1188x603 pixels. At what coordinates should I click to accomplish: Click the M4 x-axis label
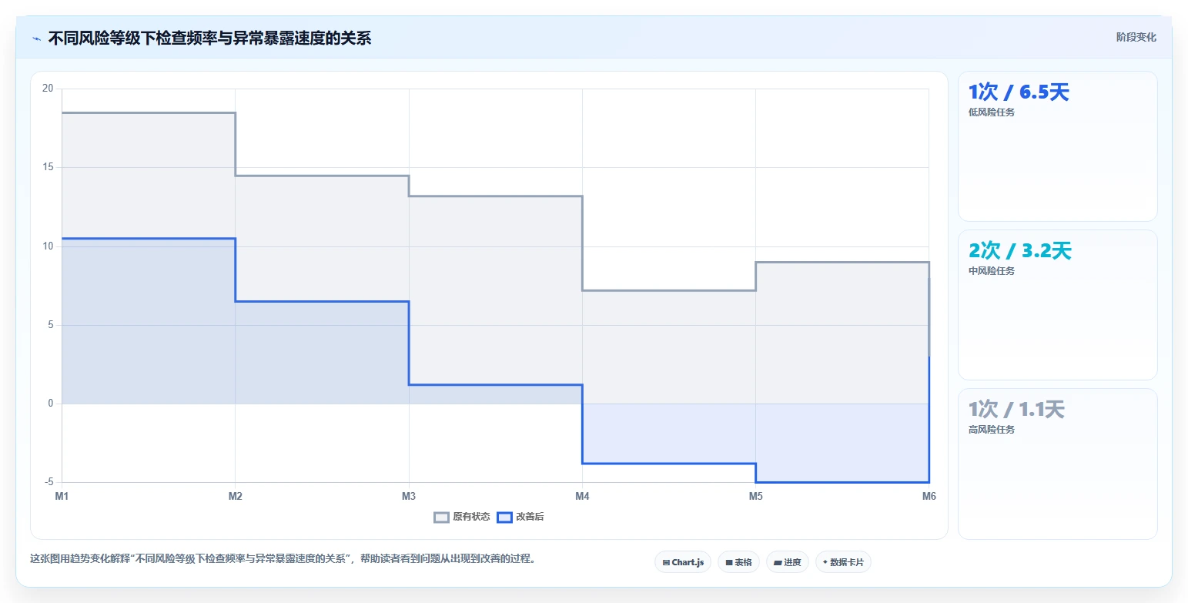pyautogui.click(x=582, y=496)
